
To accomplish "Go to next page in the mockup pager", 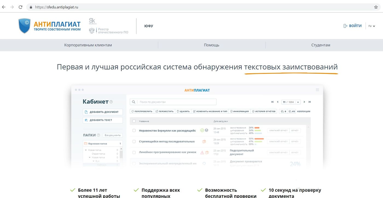I will 304,102.
